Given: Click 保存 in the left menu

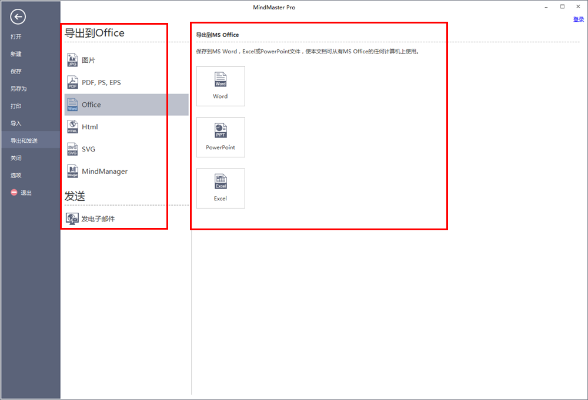Looking at the screenshot, I should click(16, 71).
